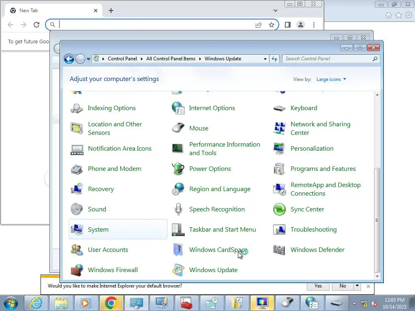Select All Control Panel Items breadcrumb
Screen dimensions: 415x311
tap(171, 59)
